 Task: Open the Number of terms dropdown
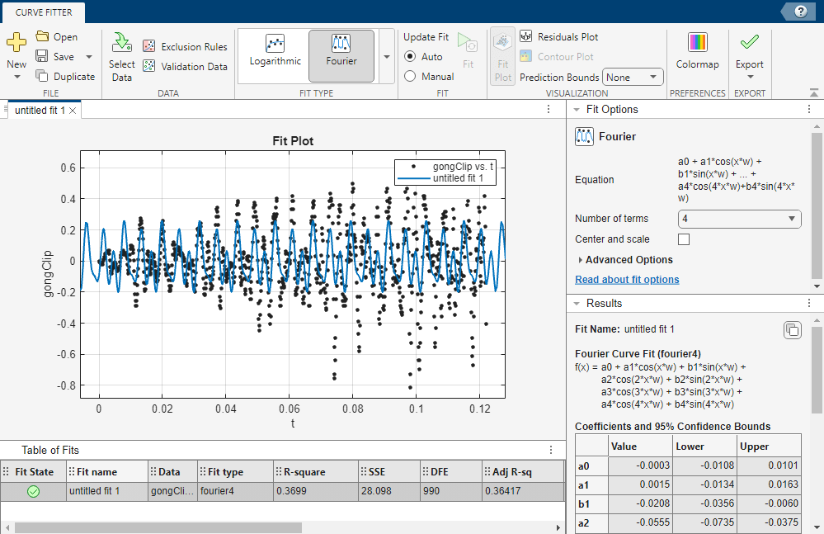click(739, 219)
